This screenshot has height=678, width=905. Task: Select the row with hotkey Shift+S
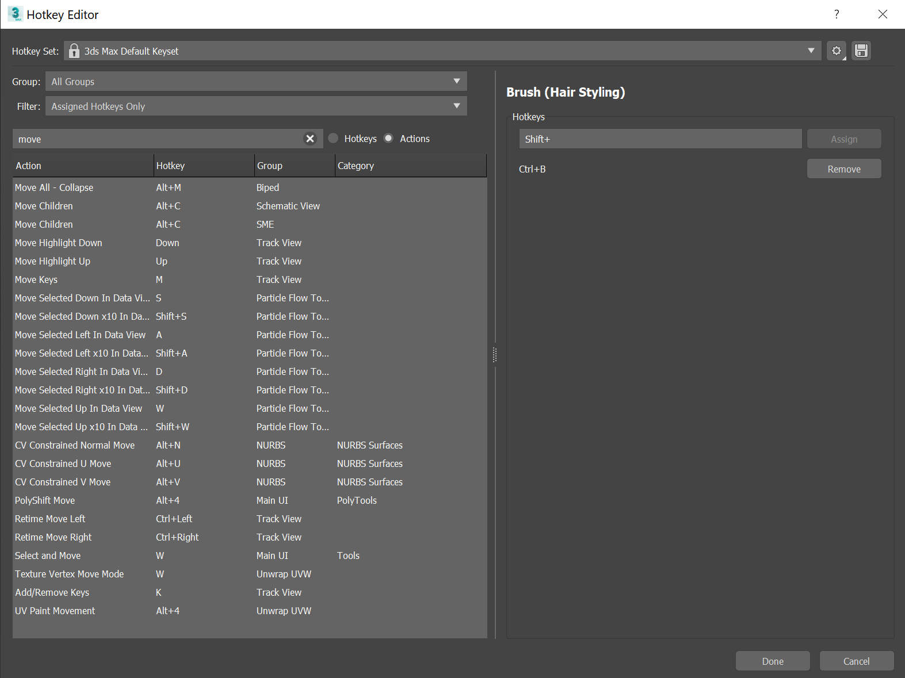tap(250, 316)
